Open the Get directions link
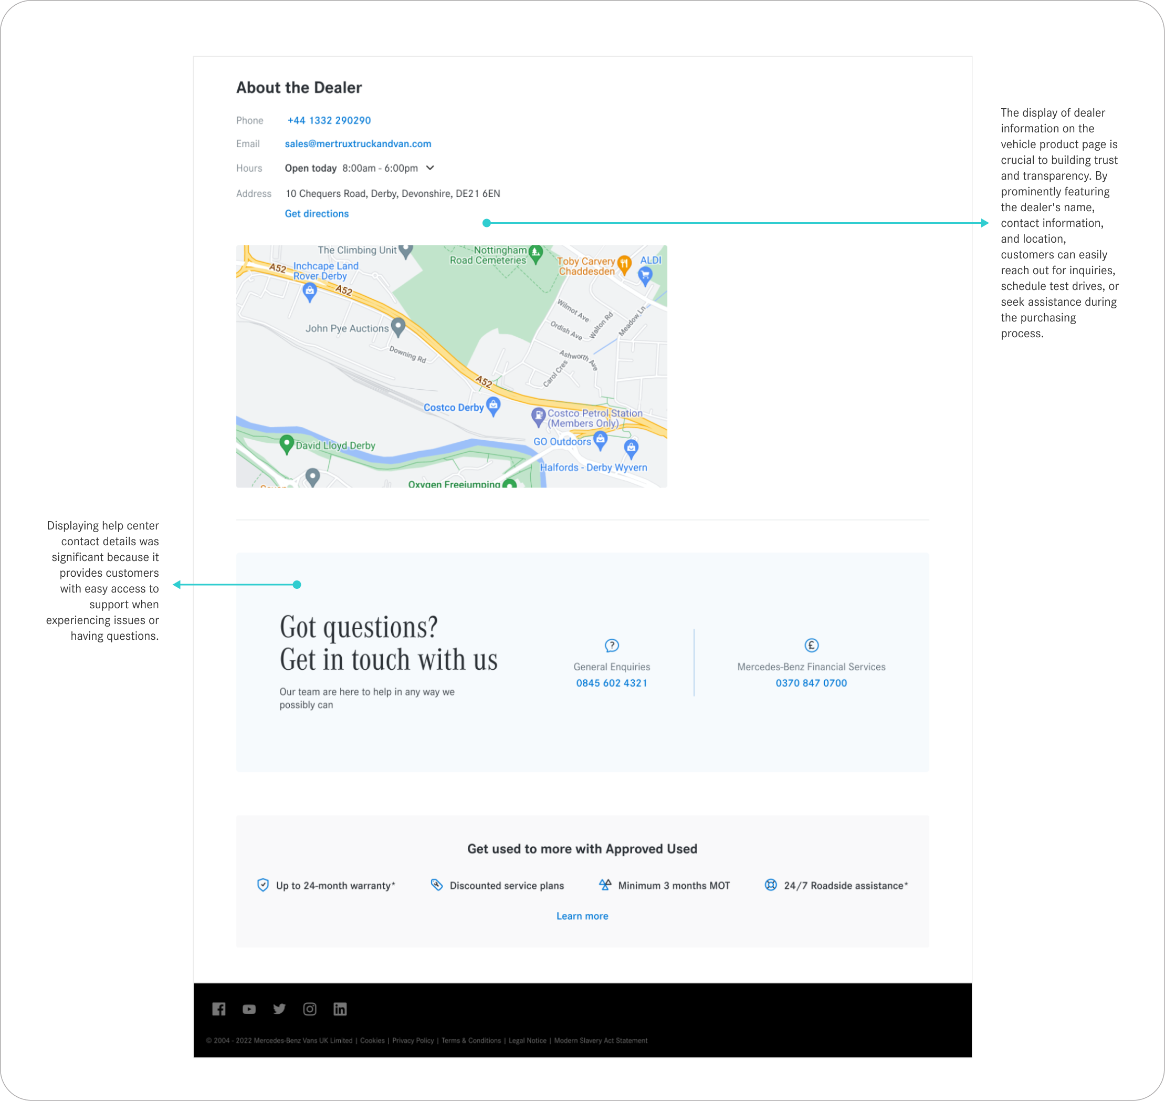The width and height of the screenshot is (1165, 1101). (317, 214)
